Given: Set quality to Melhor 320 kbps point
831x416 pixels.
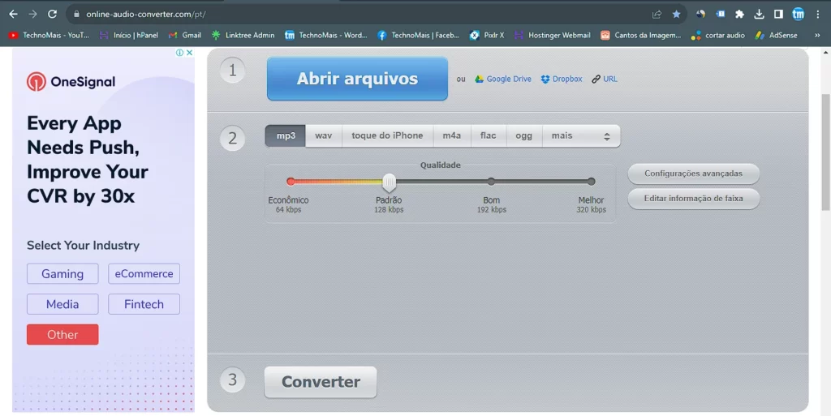Looking at the screenshot, I should point(591,182).
